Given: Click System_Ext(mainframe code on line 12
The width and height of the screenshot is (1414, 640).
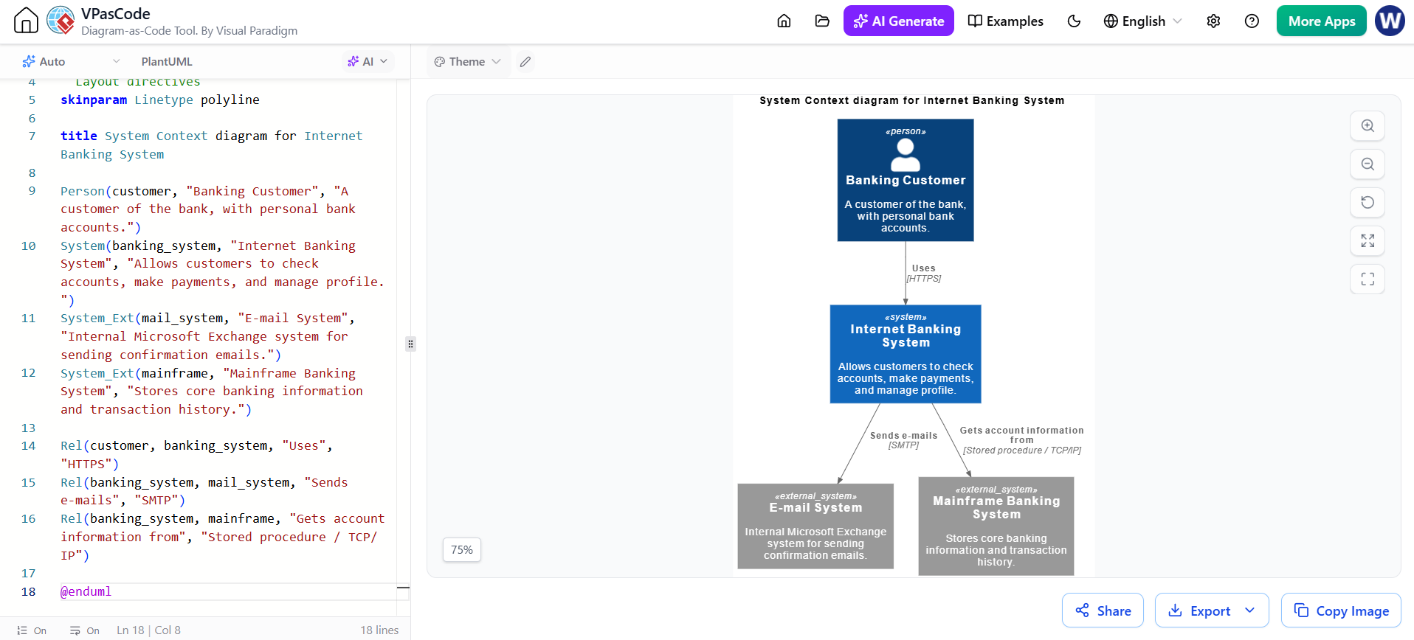Looking at the screenshot, I should pos(212,391).
